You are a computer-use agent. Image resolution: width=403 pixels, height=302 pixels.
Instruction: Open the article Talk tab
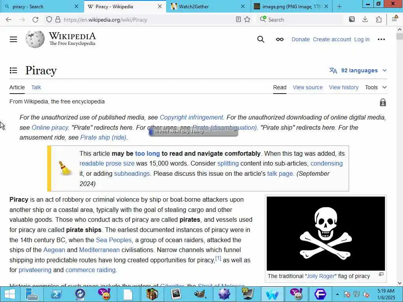pos(36,87)
